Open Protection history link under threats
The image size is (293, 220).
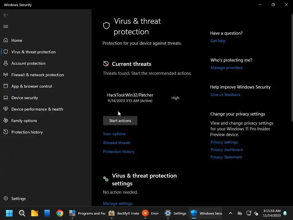click(x=119, y=152)
